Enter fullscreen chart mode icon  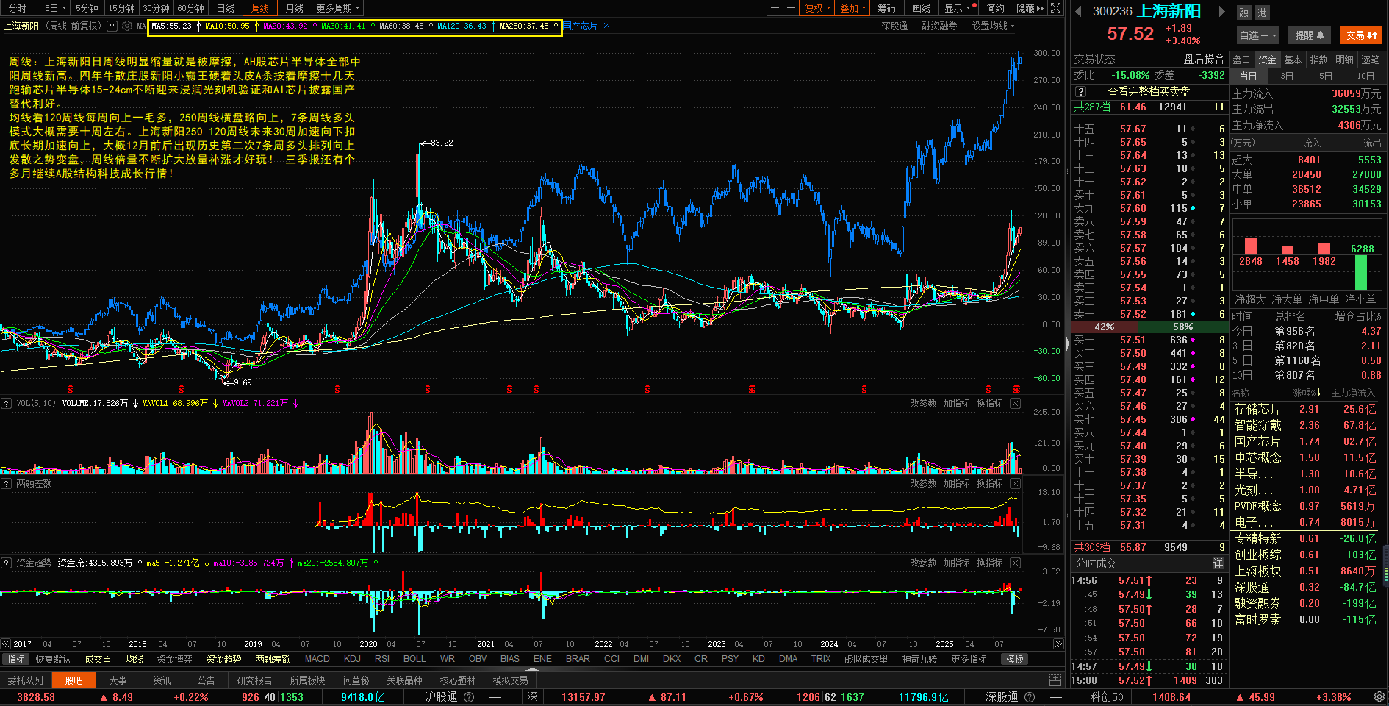tap(1055, 8)
